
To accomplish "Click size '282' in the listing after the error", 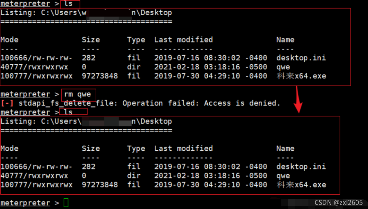I will click(x=89, y=167).
